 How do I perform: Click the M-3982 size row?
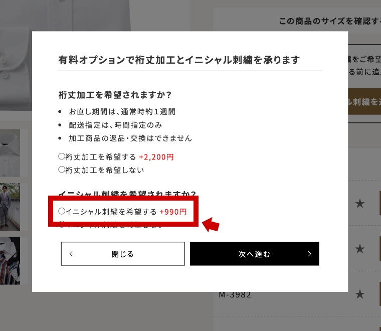tap(297, 294)
